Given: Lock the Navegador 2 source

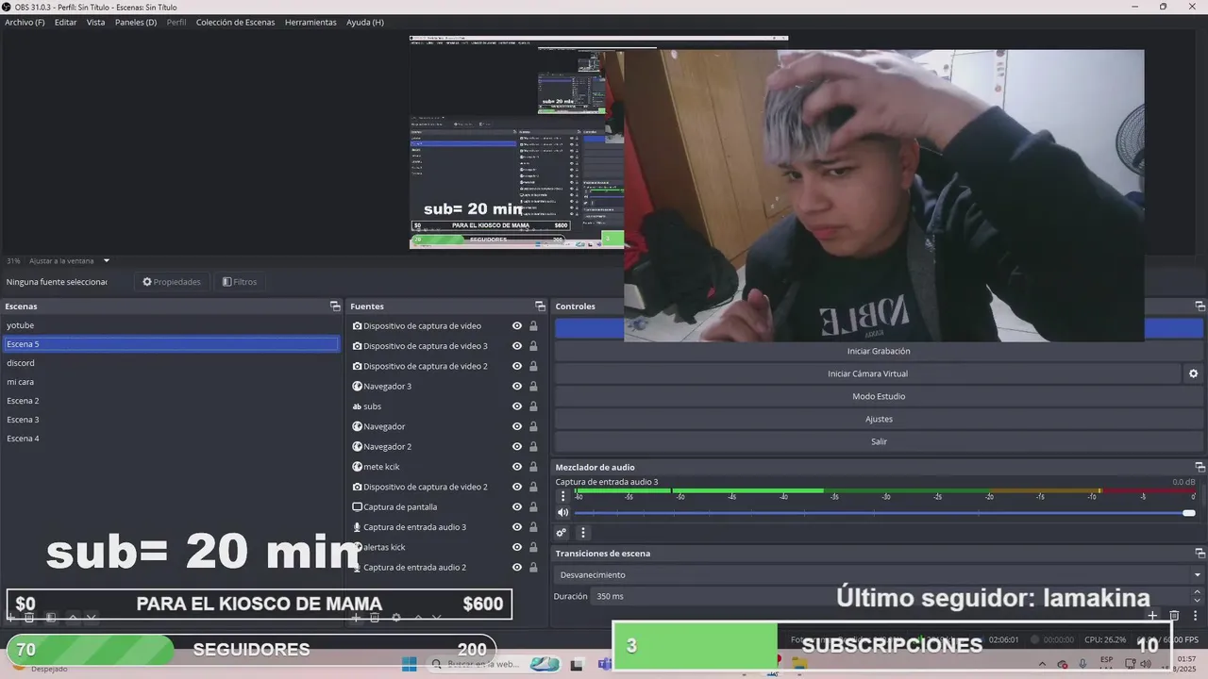Looking at the screenshot, I should 533,446.
